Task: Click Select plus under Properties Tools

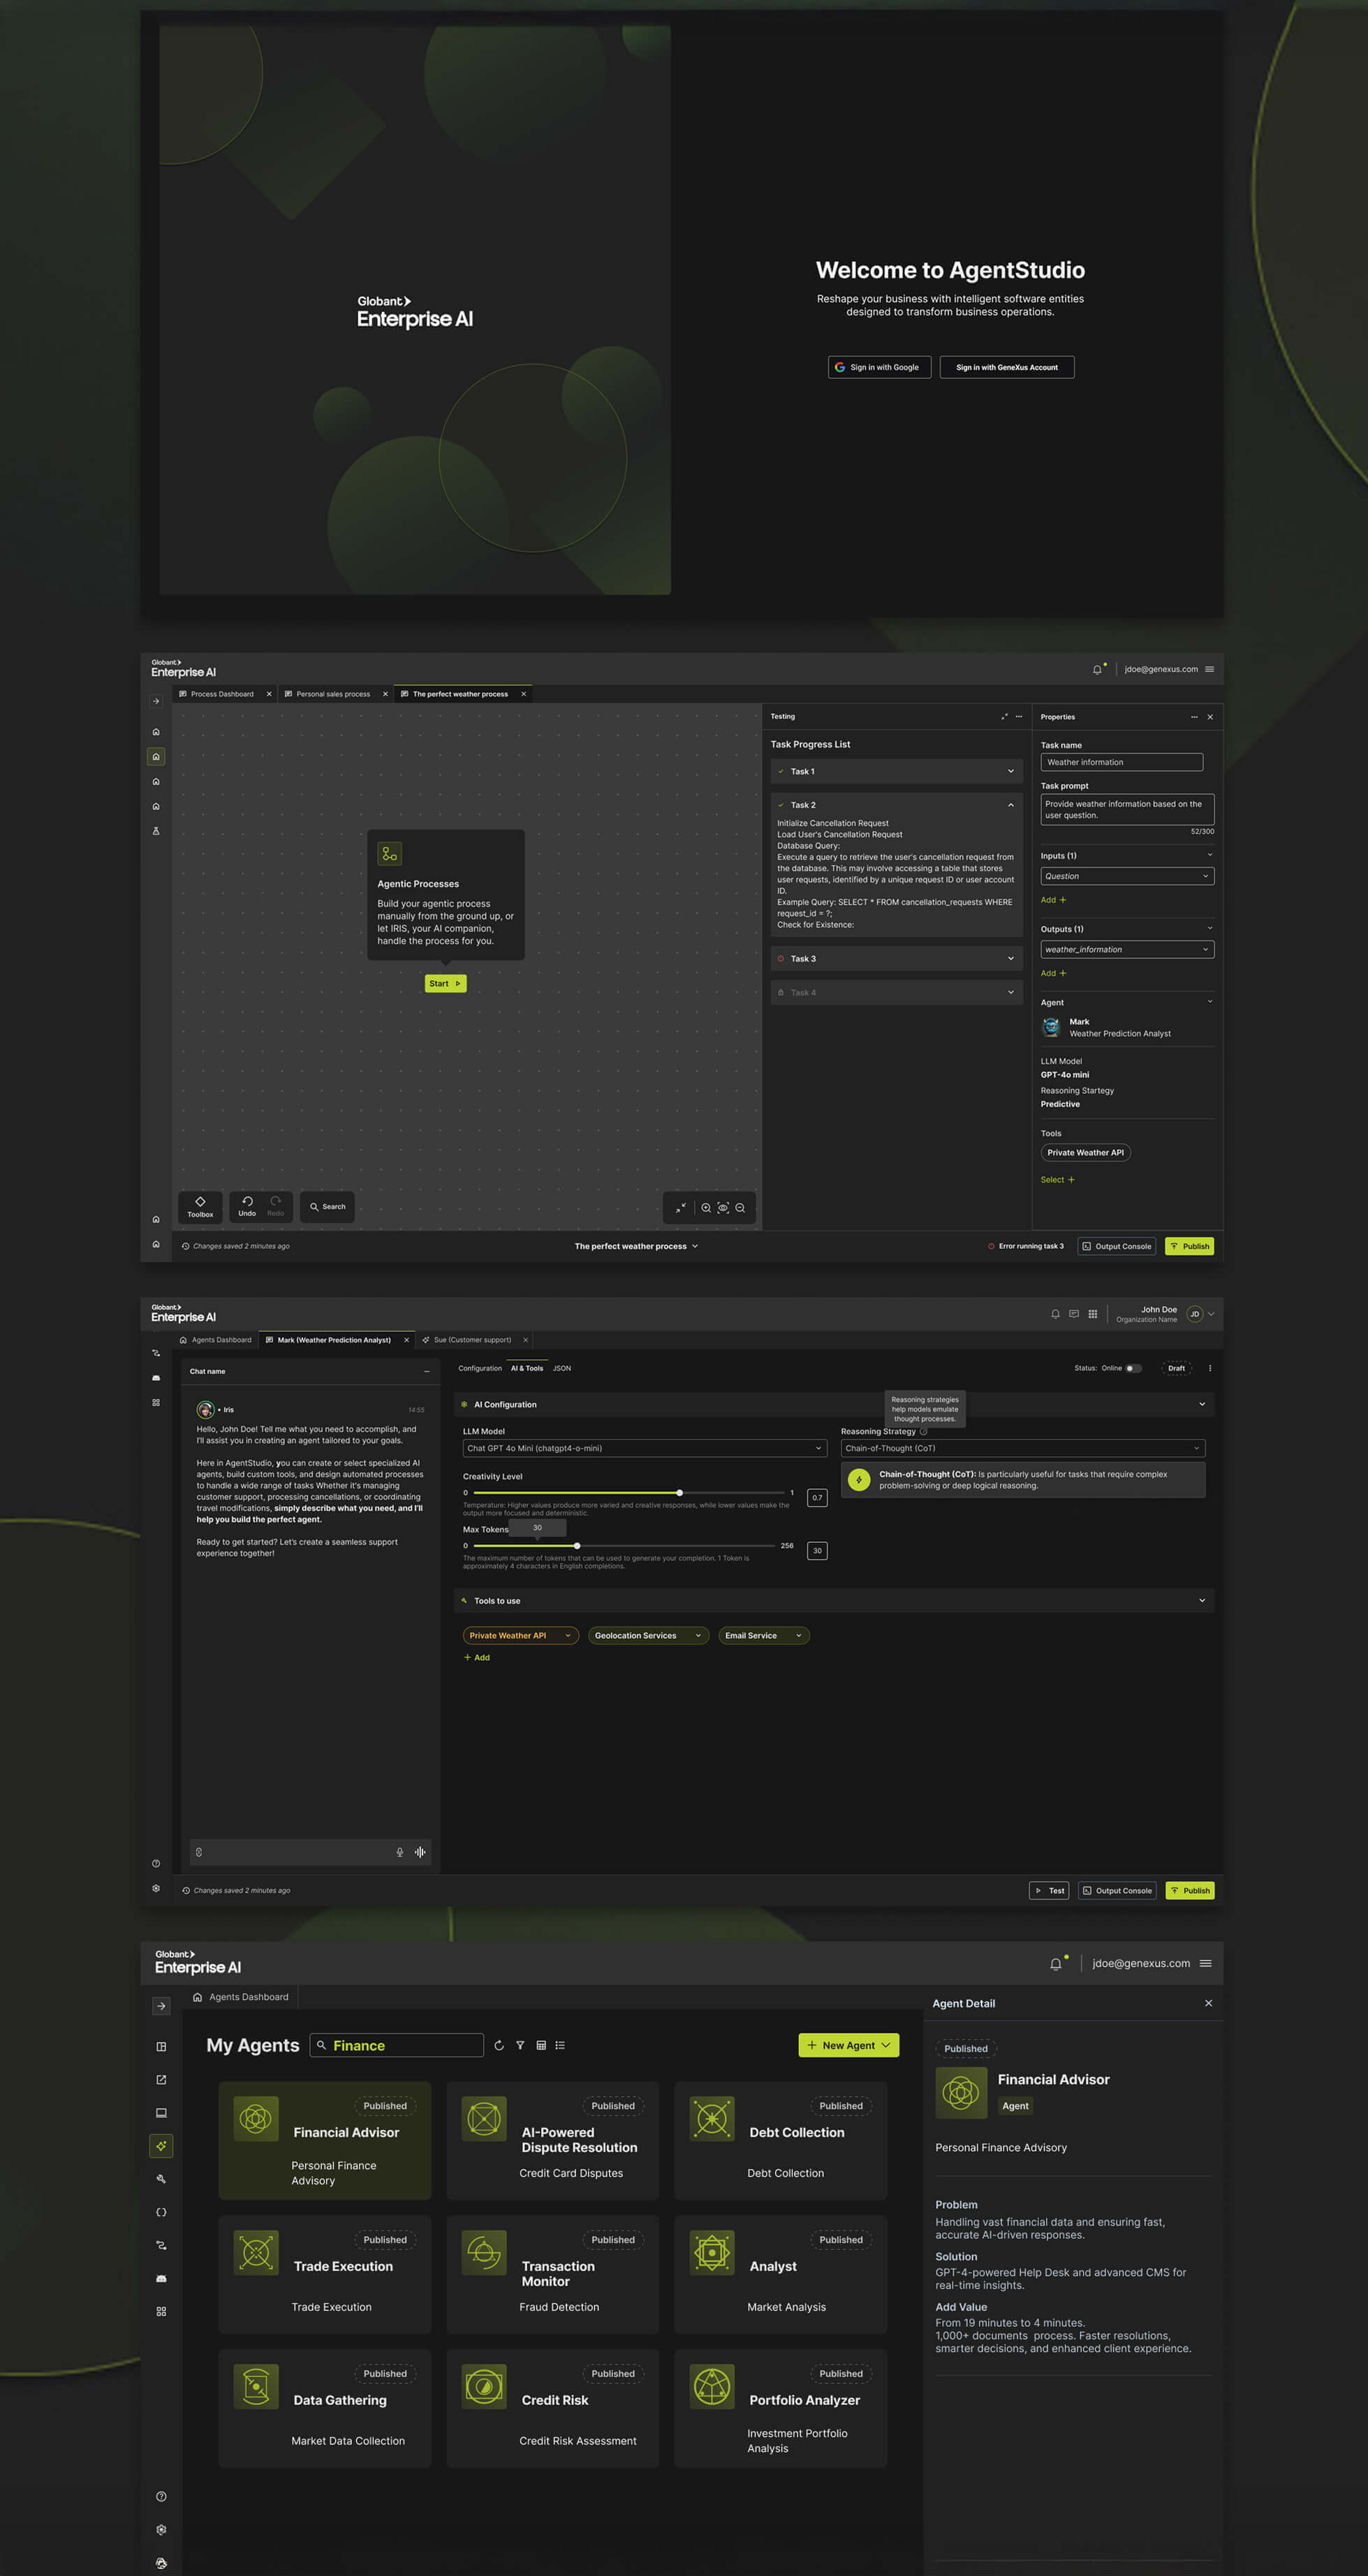Action: tap(1058, 1180)
